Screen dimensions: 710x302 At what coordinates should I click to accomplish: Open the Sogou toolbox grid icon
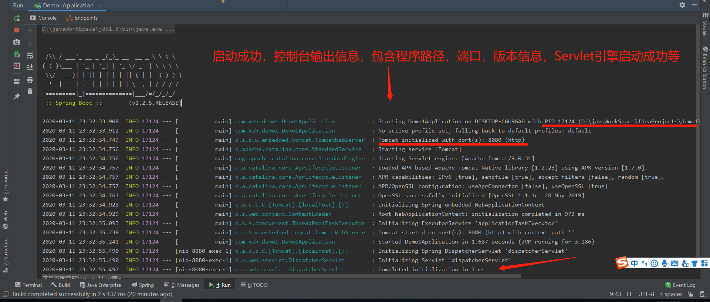coord(704,264)
